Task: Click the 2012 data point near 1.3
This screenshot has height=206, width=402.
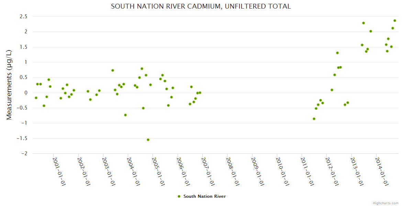Action: tap(337, 53)
